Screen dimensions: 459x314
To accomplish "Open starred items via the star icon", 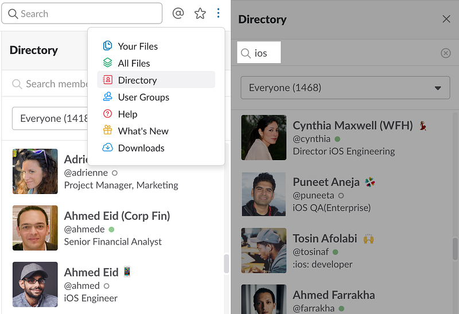I will click(200, 13).
